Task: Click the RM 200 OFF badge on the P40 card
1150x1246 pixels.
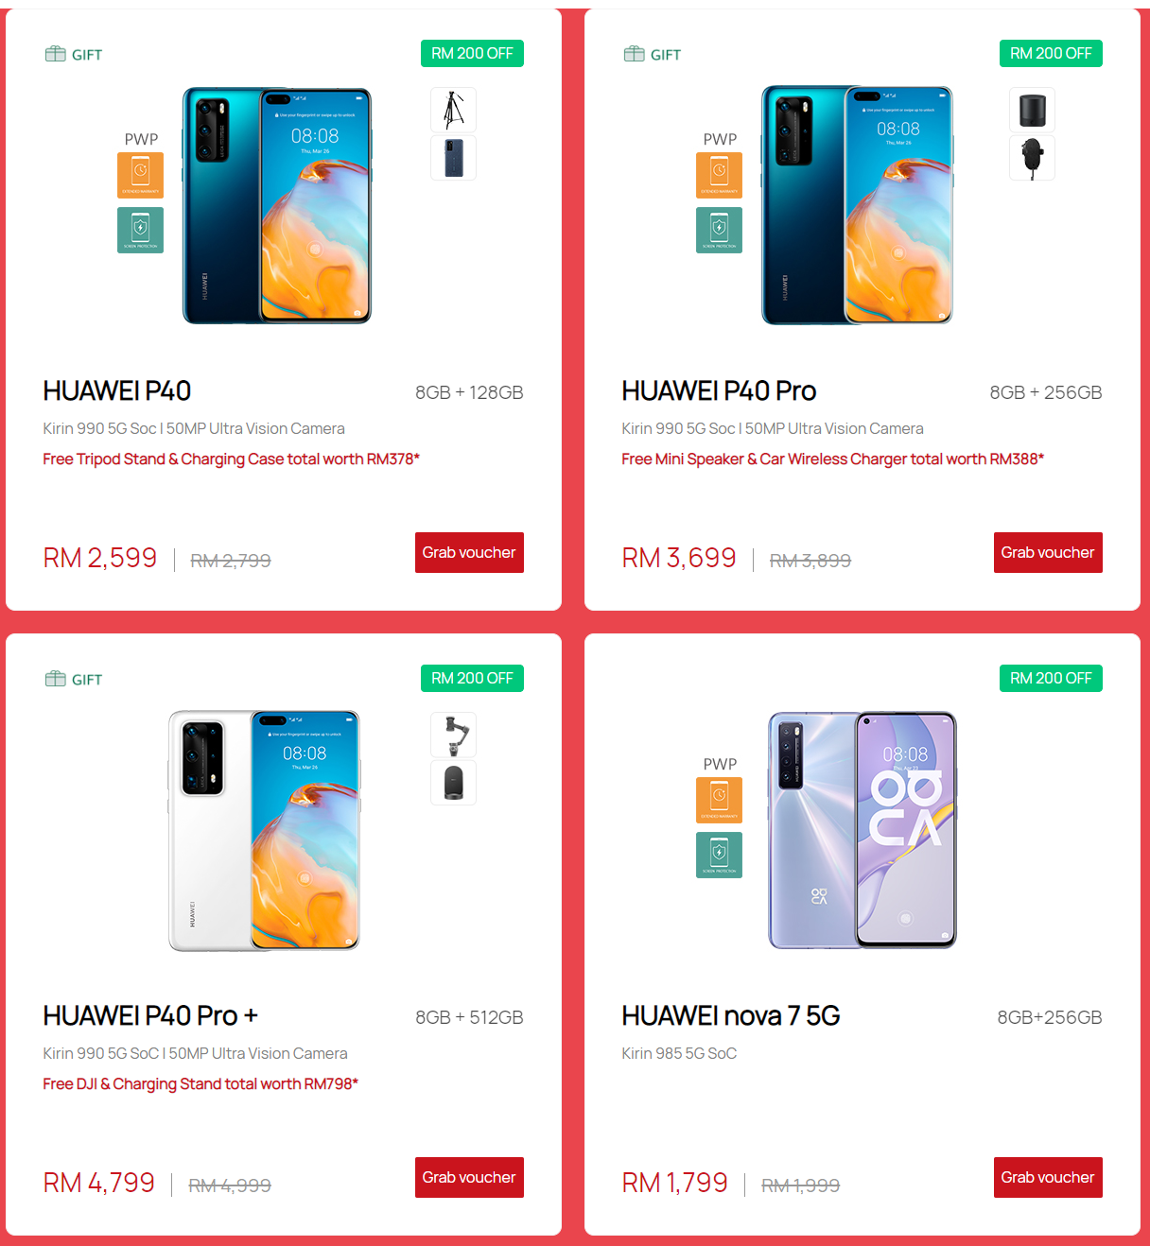Action: click(x=472, y=54)
